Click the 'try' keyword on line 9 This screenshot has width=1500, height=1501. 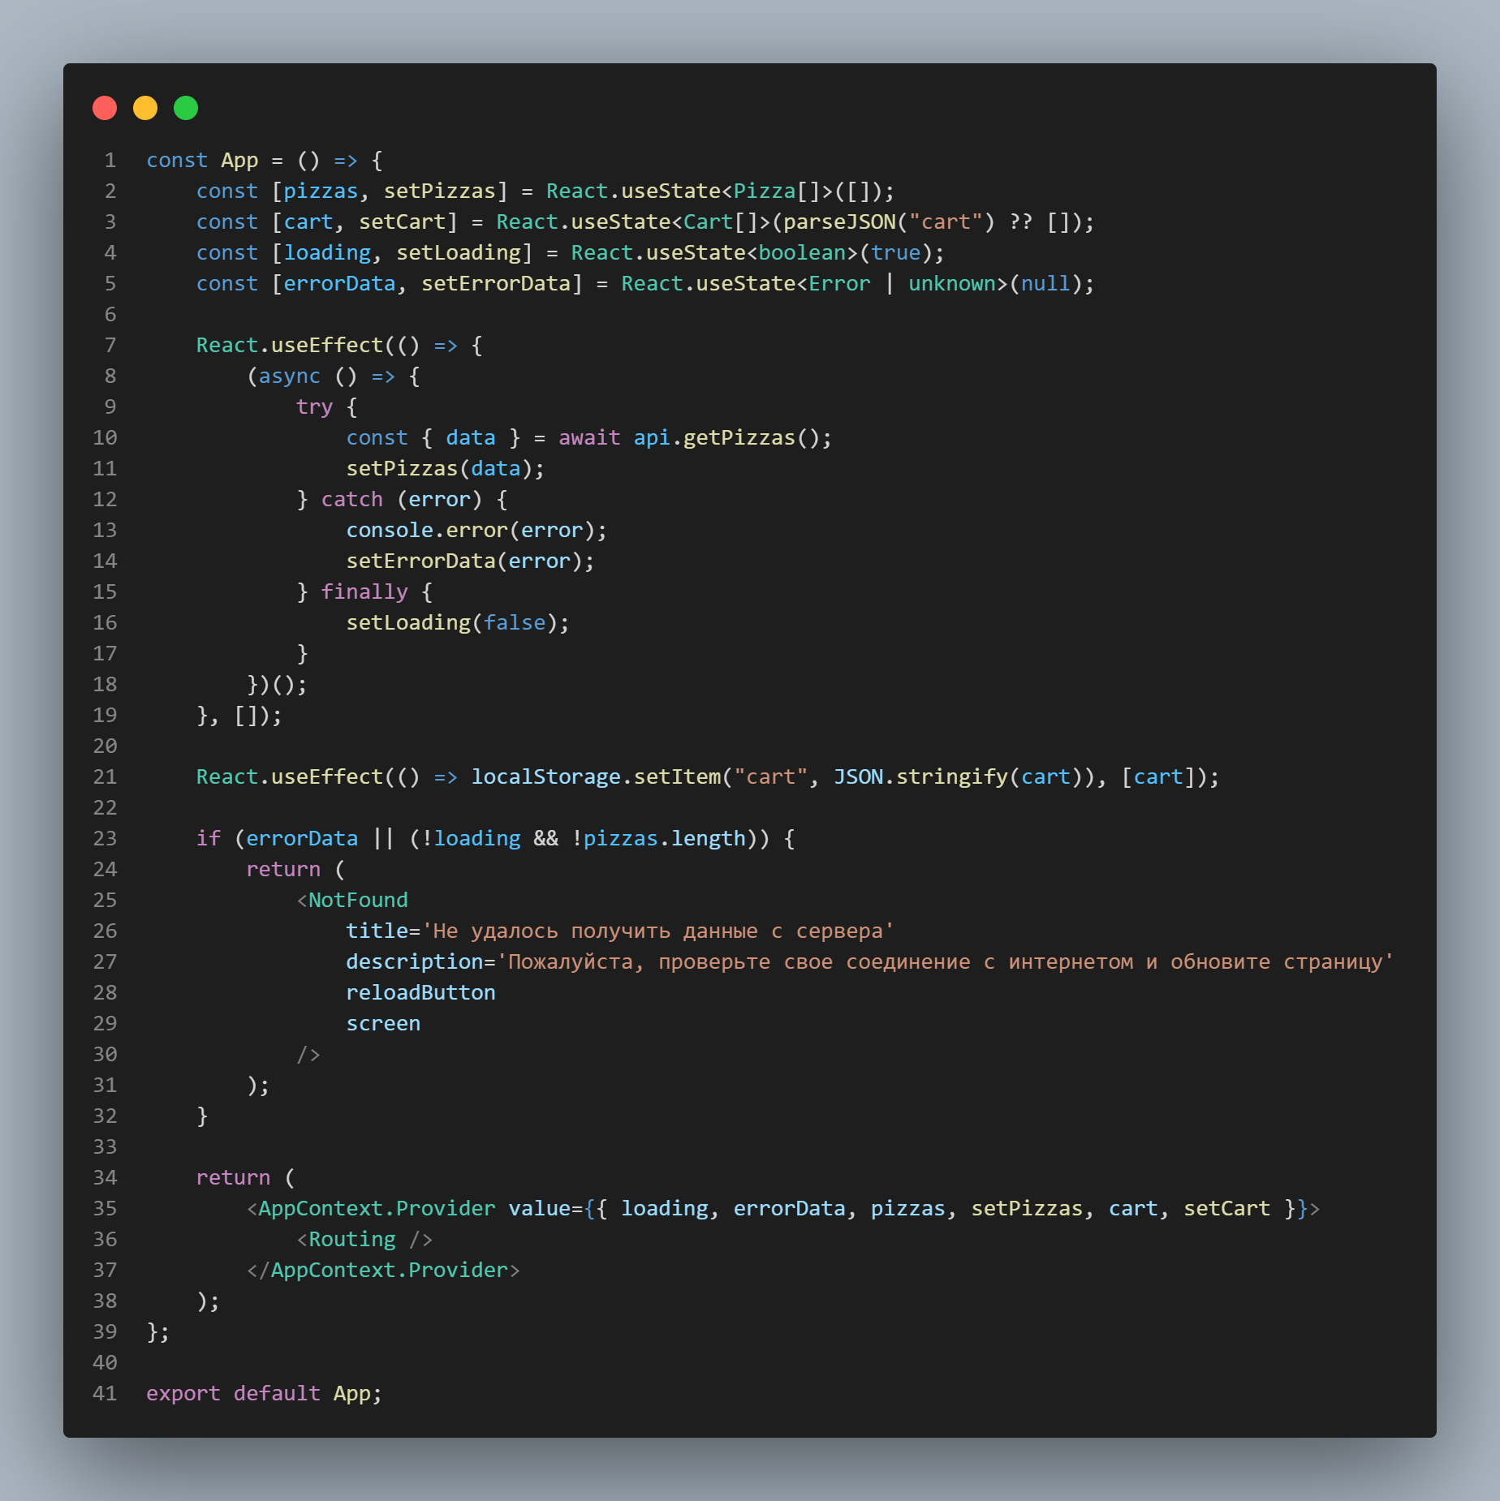pyautogui.click(x=314, y=407)
